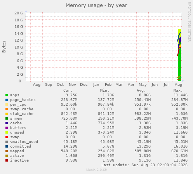Click the per_cpu pale yellow legend swatch

click(7, 104)
